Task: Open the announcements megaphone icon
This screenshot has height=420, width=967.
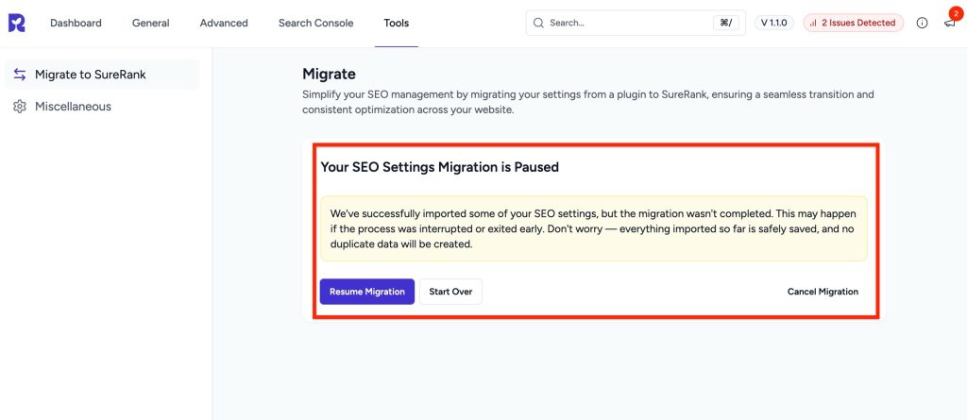Action: tap(950, 23)
